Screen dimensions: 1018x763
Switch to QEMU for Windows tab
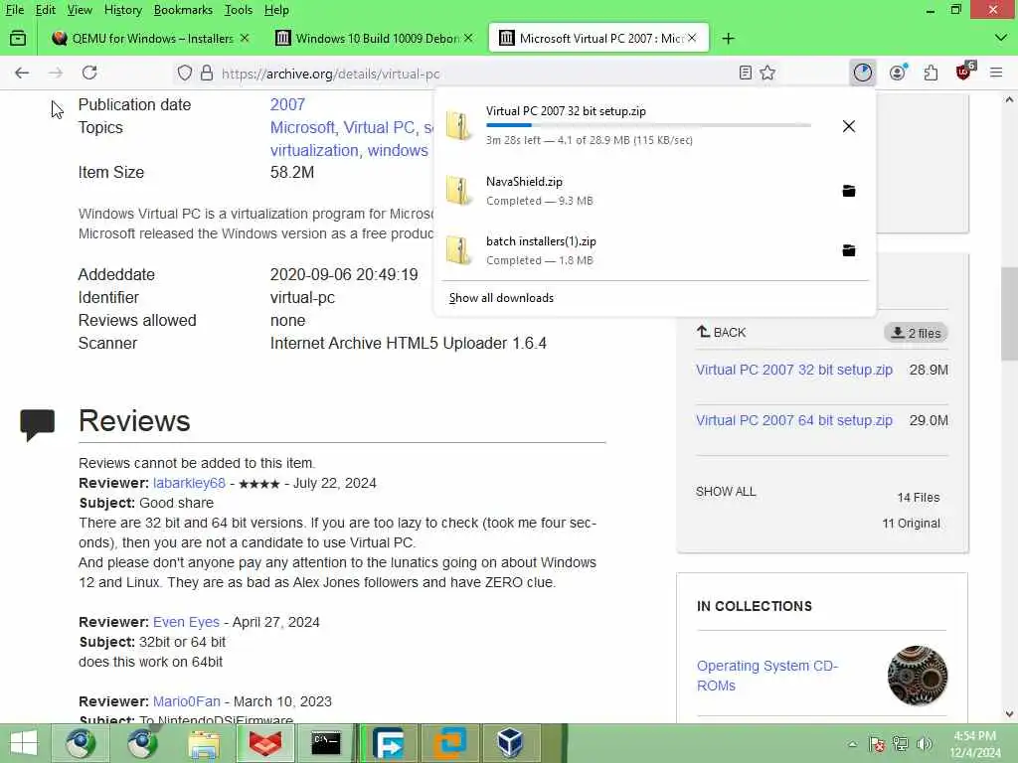151,39
